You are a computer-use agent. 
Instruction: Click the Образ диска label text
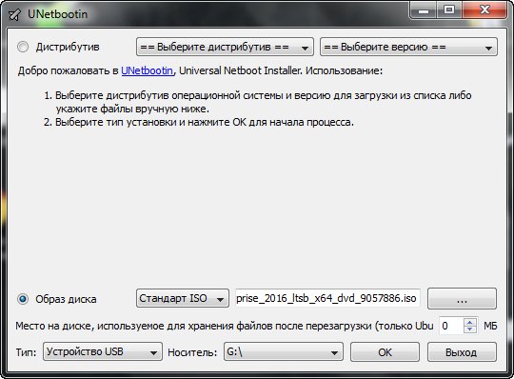(x=66, y=299)
